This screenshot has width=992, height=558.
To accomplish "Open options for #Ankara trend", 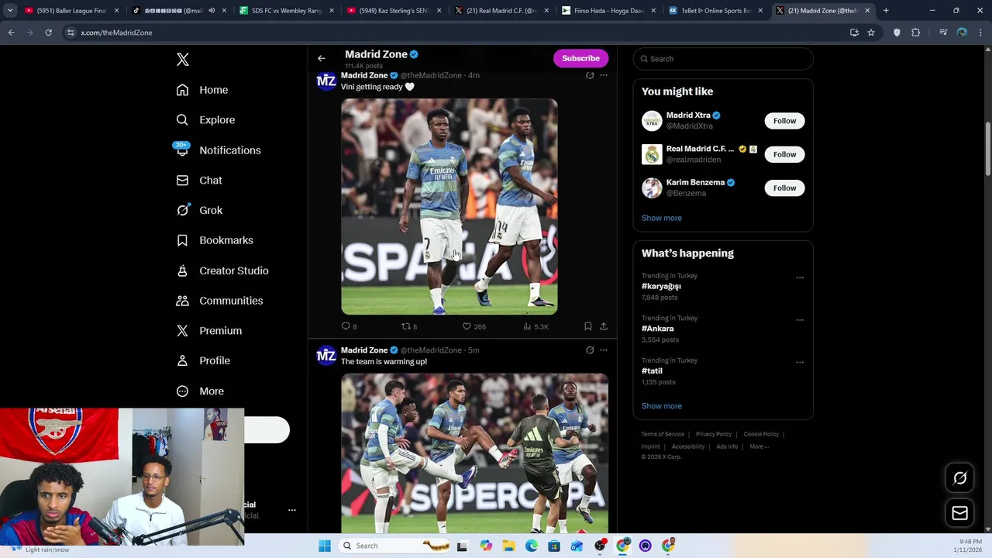I will (x=800, y=320).
